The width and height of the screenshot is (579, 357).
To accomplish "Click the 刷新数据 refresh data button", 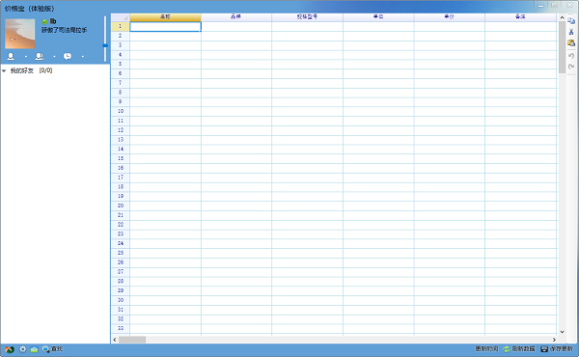I will pos(519,349).
